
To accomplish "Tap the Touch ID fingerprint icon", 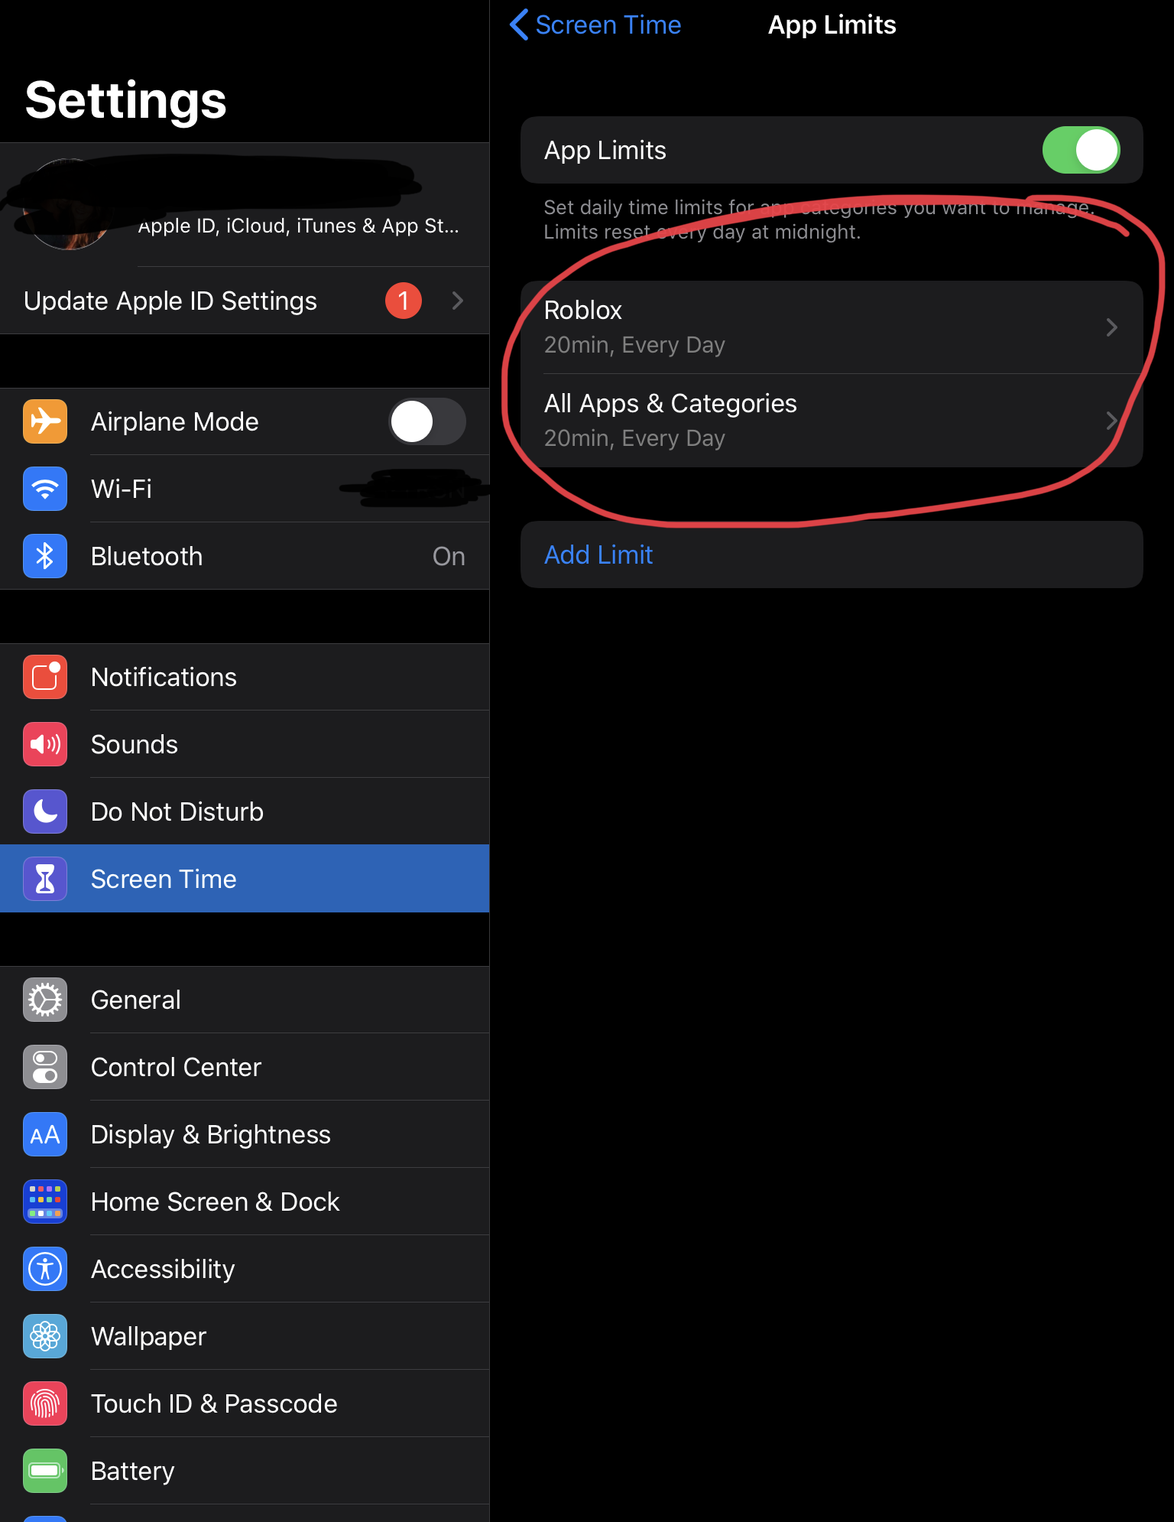I will point(45,1403).
